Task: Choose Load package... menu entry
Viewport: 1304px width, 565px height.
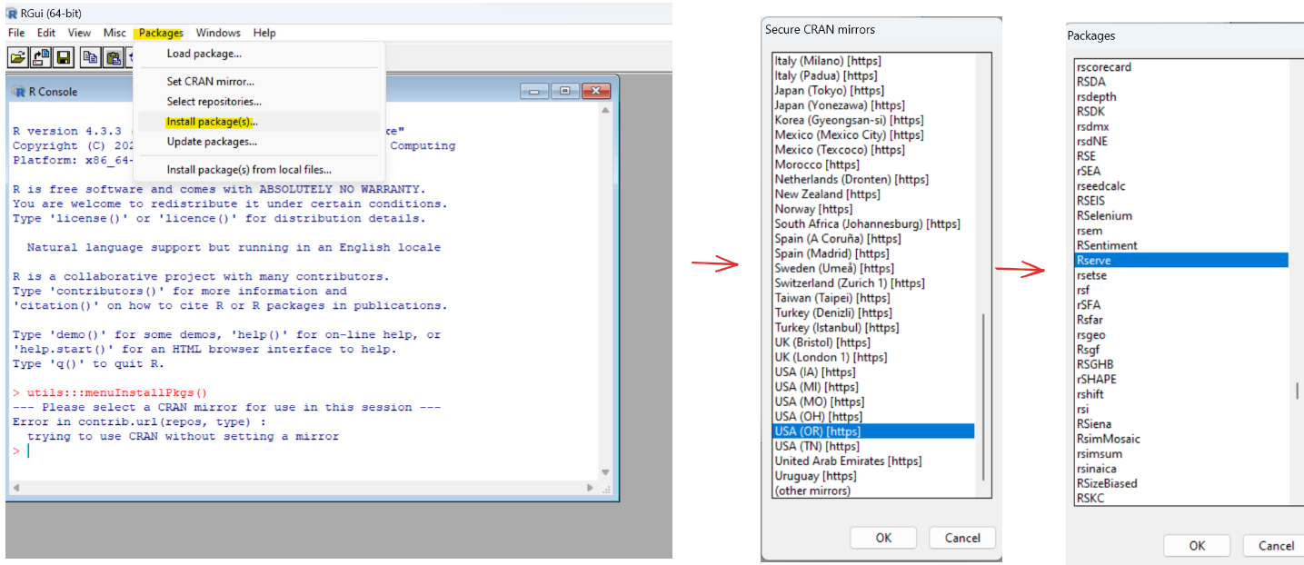Action: tap(259, 54)
